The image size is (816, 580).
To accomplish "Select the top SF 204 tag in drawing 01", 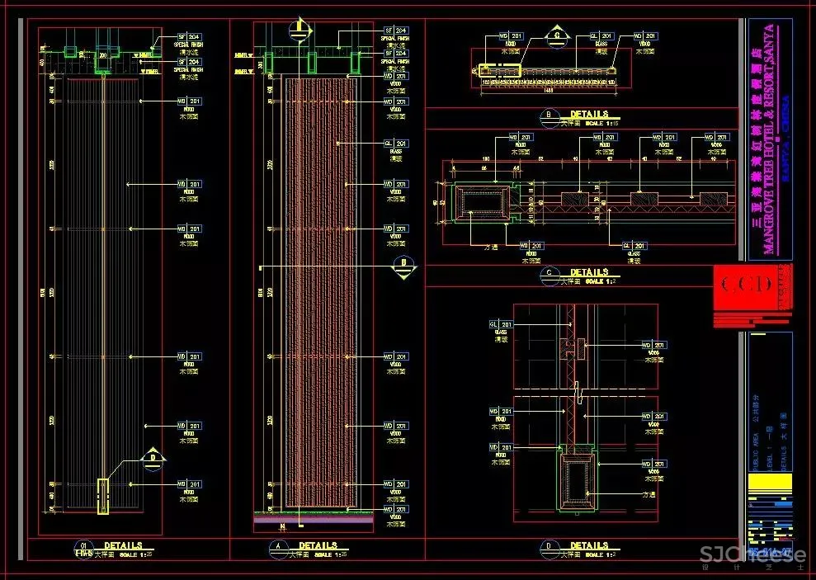I will [x=189, y=37].
